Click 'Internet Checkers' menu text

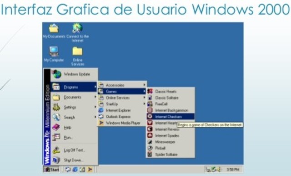pyautogui.click(x=168, y=117)
